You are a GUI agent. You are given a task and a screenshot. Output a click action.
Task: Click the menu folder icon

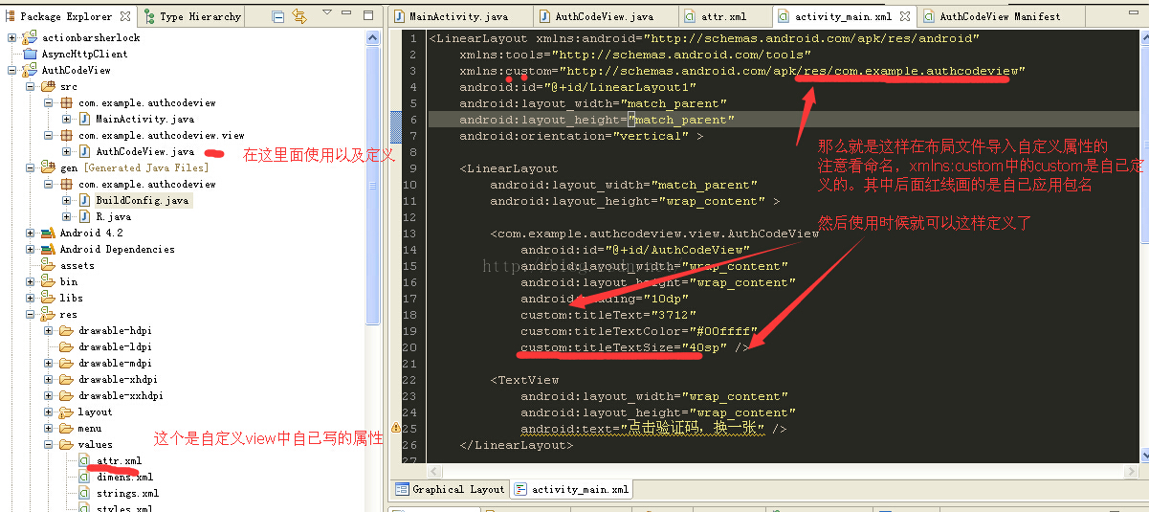66,428
